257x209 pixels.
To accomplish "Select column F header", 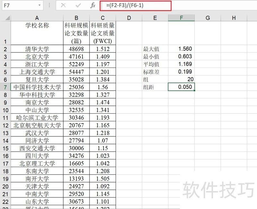I will [181, 18].
